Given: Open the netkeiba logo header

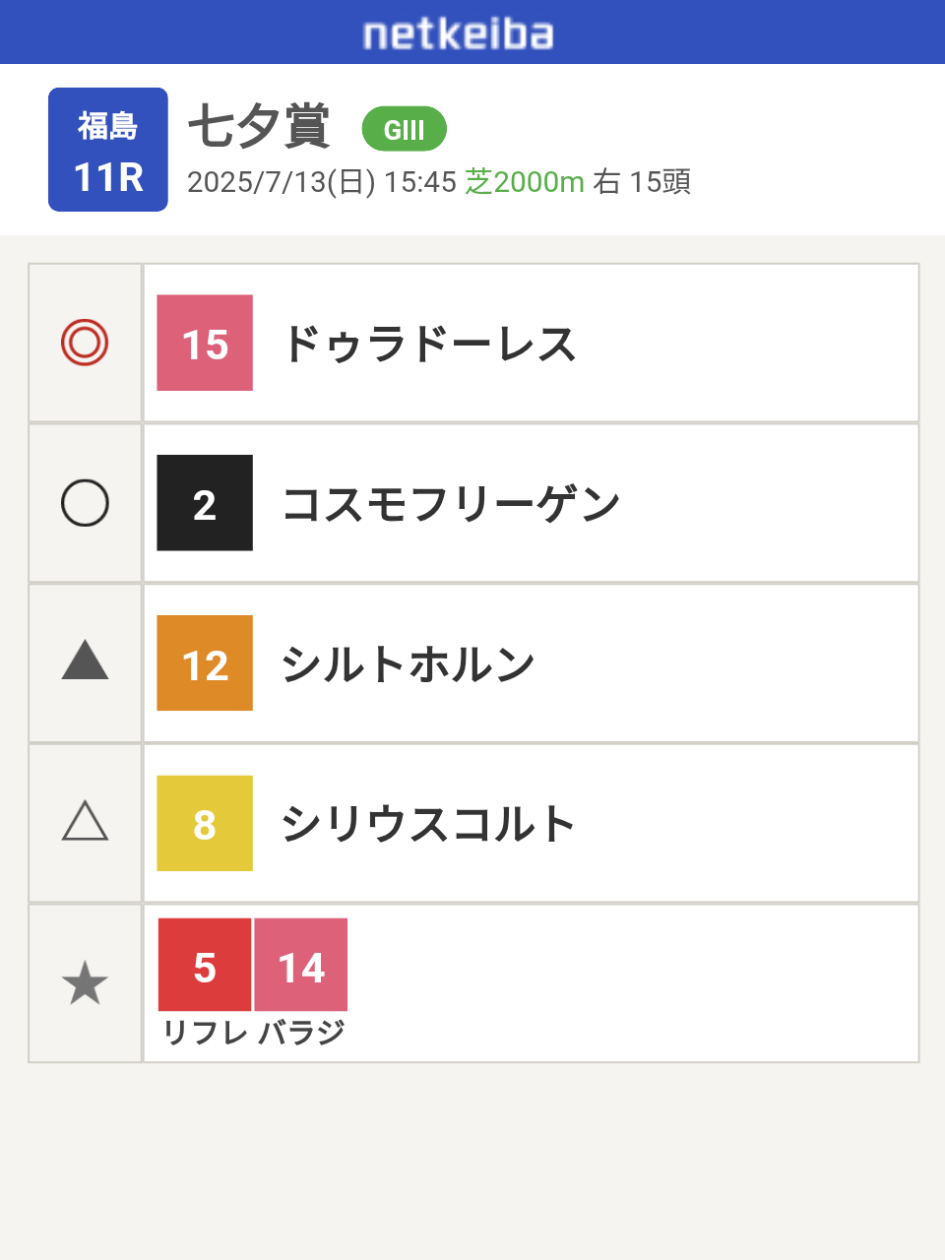Looking at the screenshot, I should click(x=458, y=34).
